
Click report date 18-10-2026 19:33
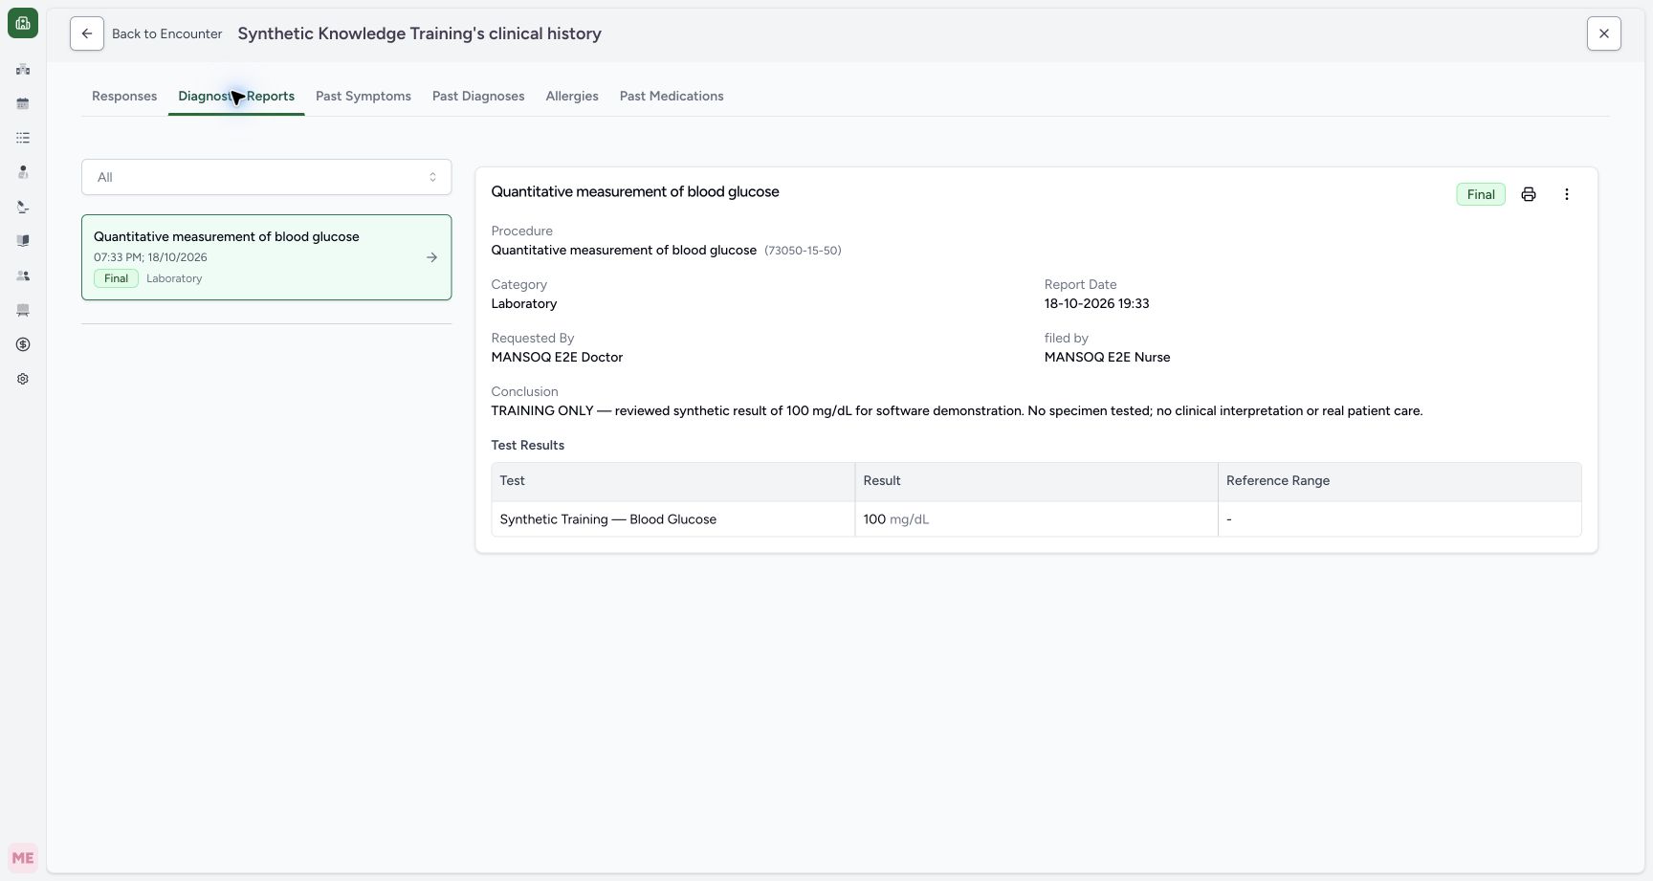(1096, 304)
